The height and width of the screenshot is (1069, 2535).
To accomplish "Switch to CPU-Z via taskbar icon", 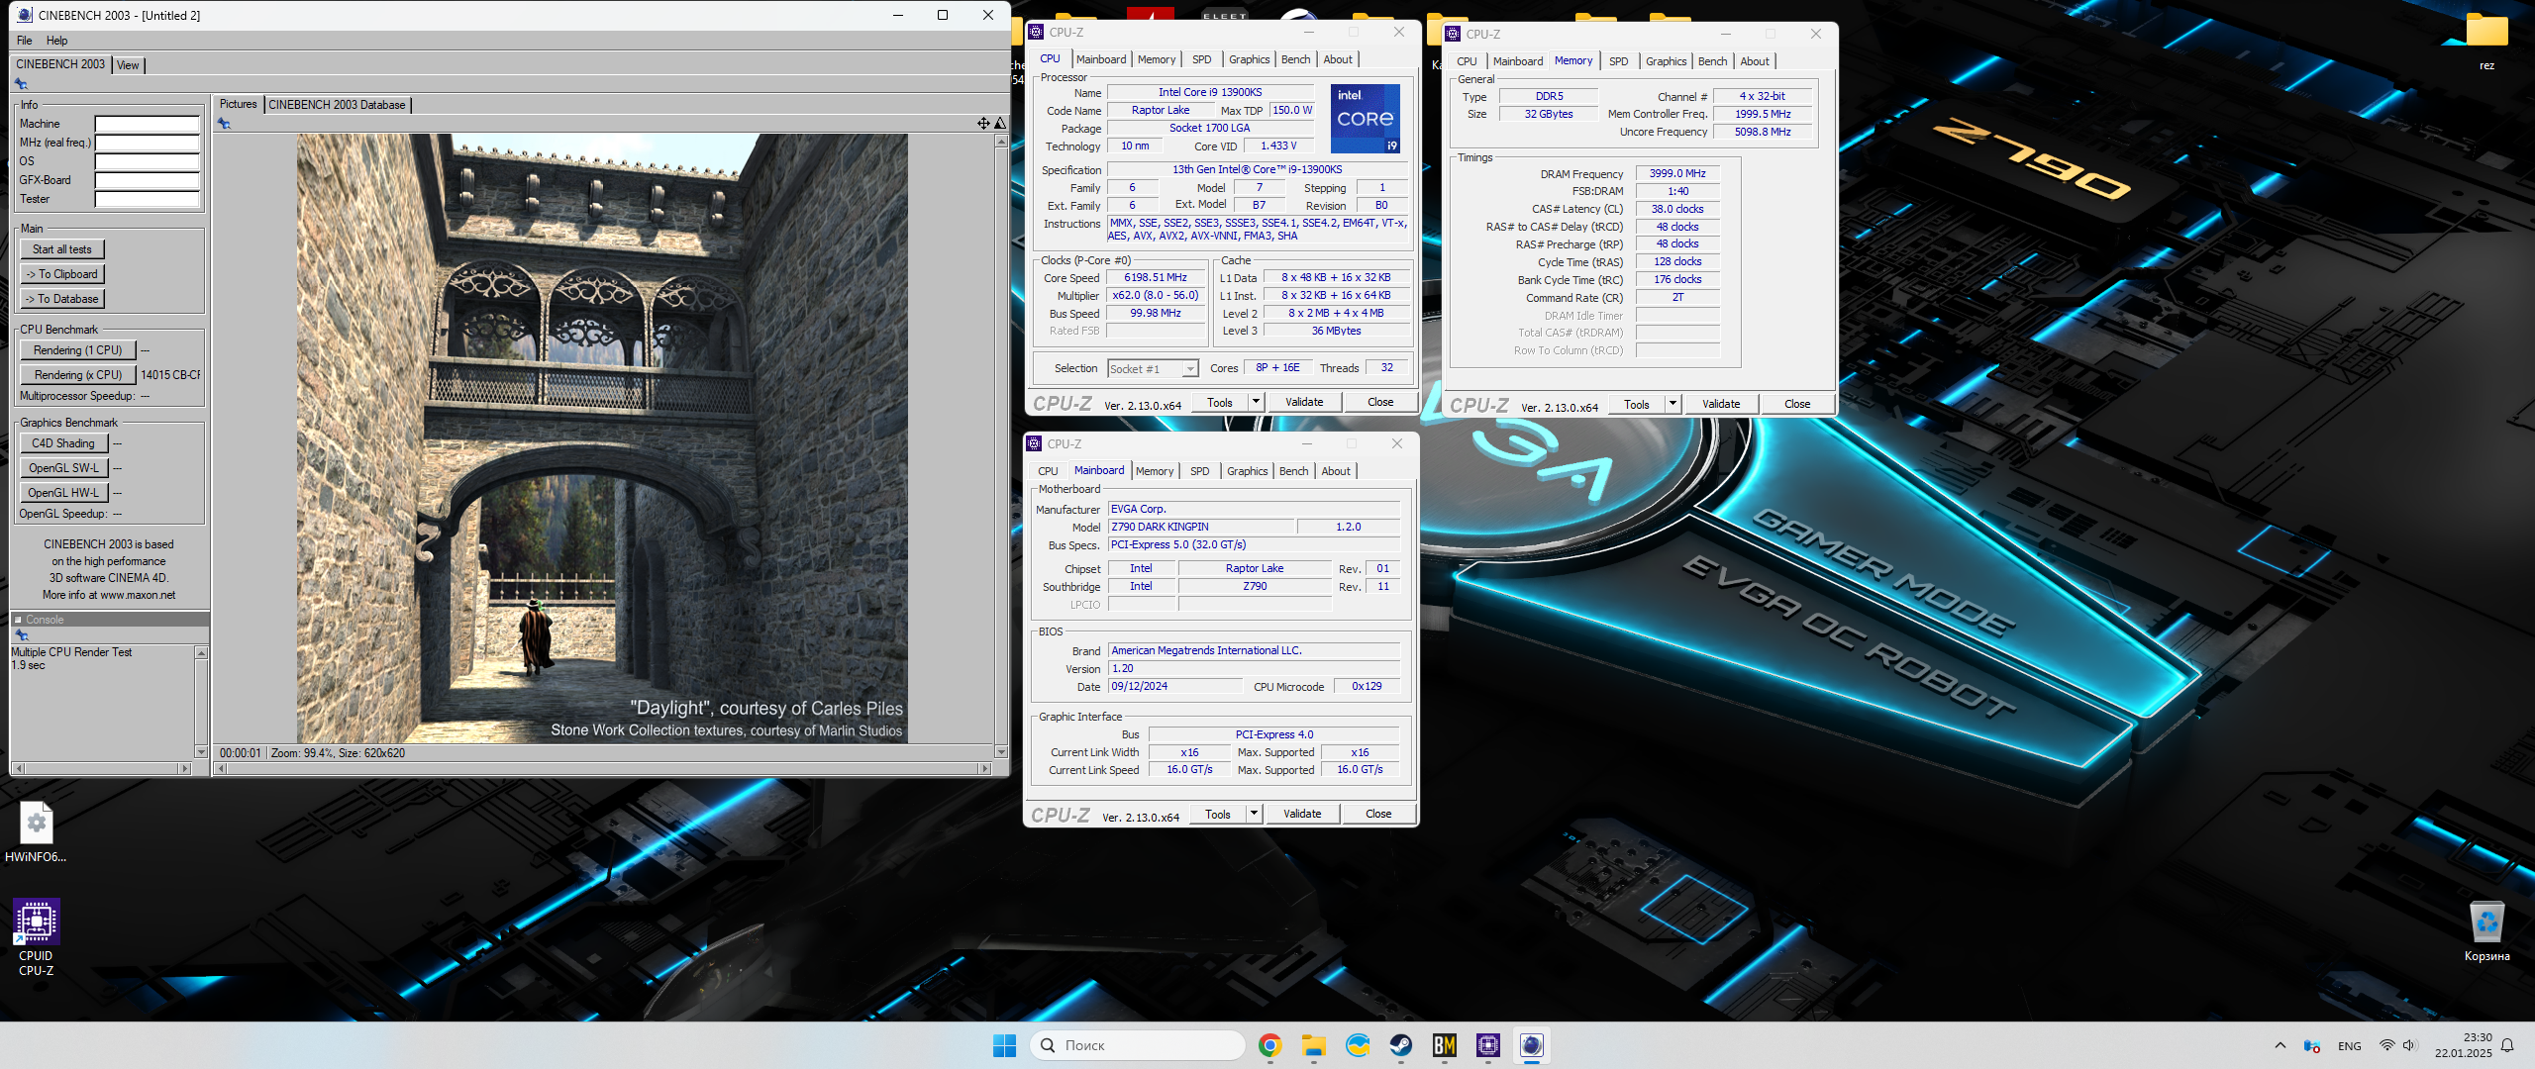I will click(x=1488, y=1045).
